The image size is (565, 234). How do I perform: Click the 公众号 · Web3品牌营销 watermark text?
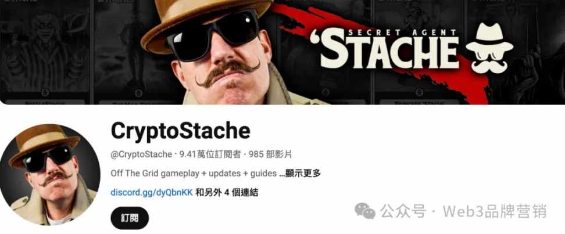[463, 211]
